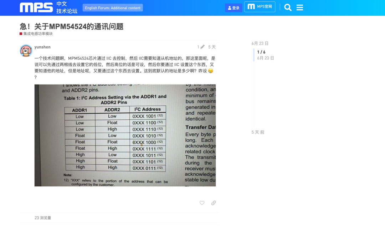Open the site search panel
The image size is (385, 226).
point(288,7)
